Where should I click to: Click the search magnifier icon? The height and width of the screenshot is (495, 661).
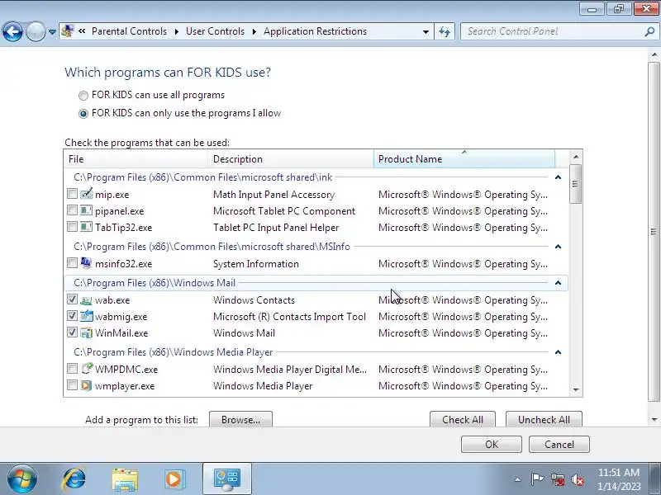649,31
